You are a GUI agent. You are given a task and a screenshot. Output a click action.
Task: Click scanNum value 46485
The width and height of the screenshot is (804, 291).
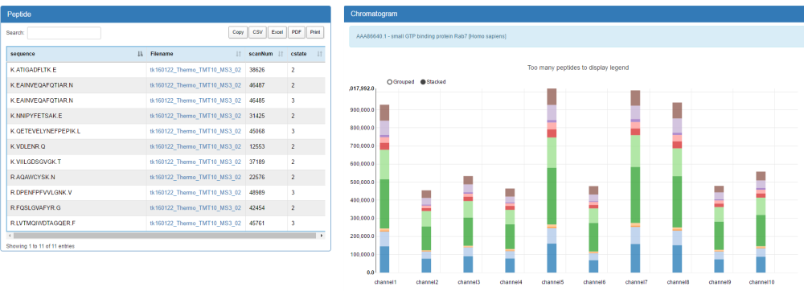point(257,100)
